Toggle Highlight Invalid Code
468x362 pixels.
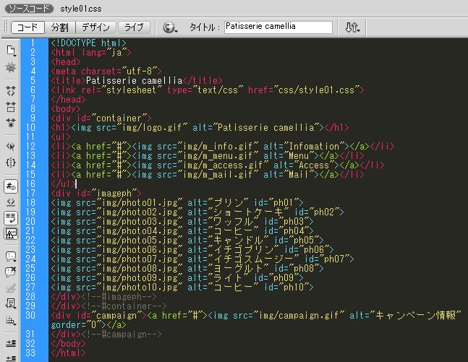11,203
